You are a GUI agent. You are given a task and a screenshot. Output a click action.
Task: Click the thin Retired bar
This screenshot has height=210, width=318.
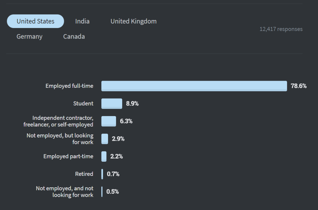coord(102,174)
